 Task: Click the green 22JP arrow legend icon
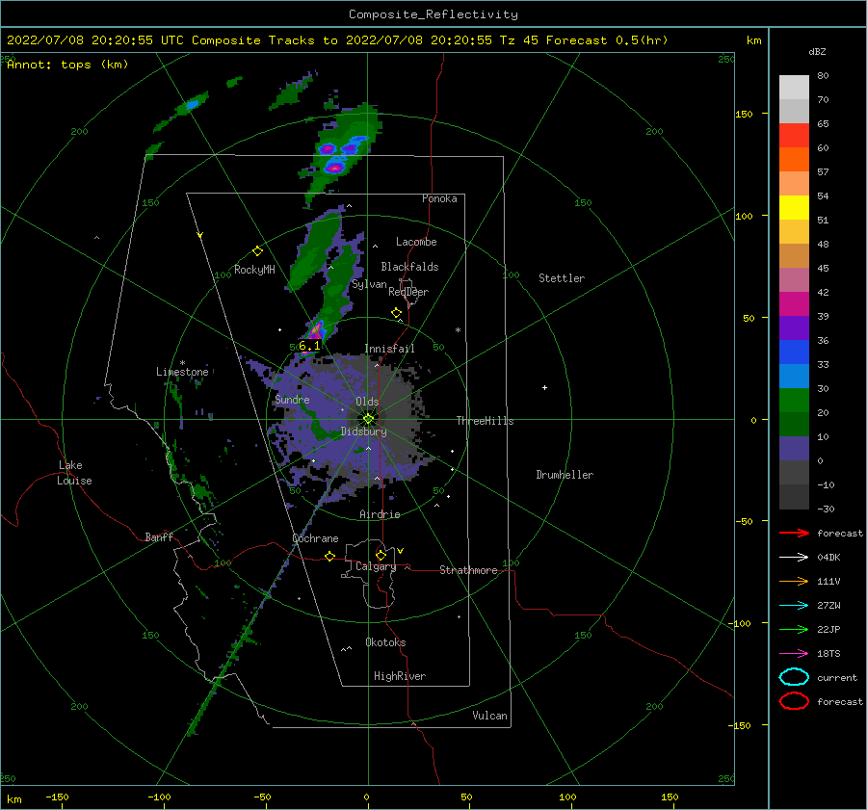pyautogui.click(x=794, y=629)
